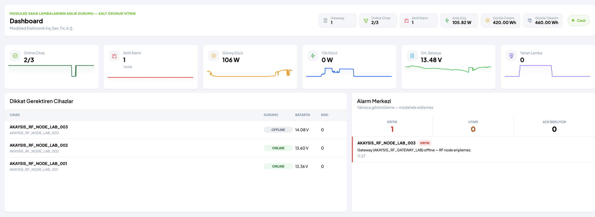Viewport: 595px width, 217px height.
Task: Click the 13.36 V battery value
Action: (x=301, y=167)
